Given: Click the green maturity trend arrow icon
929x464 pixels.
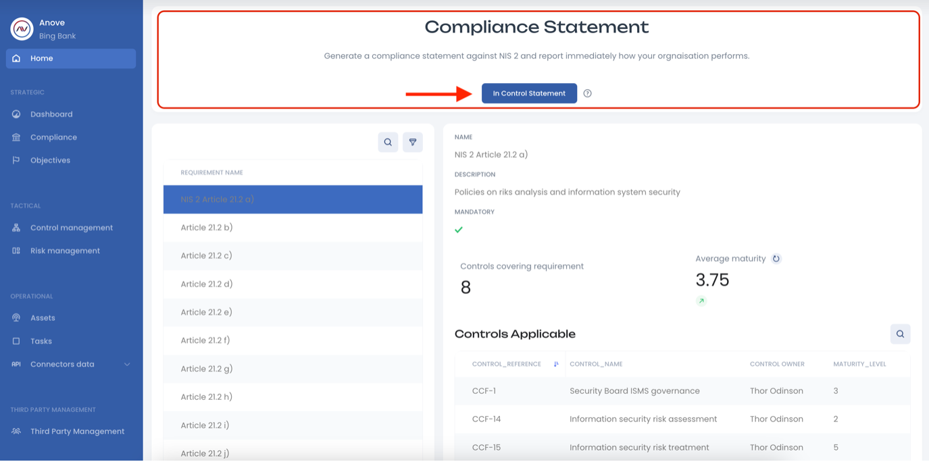Looking at the screenshot, I should pos(701,301).
